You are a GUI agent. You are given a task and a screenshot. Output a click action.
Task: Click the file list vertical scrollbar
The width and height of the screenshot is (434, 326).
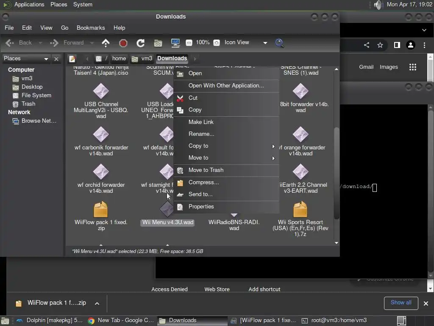[x=336, y=173]
